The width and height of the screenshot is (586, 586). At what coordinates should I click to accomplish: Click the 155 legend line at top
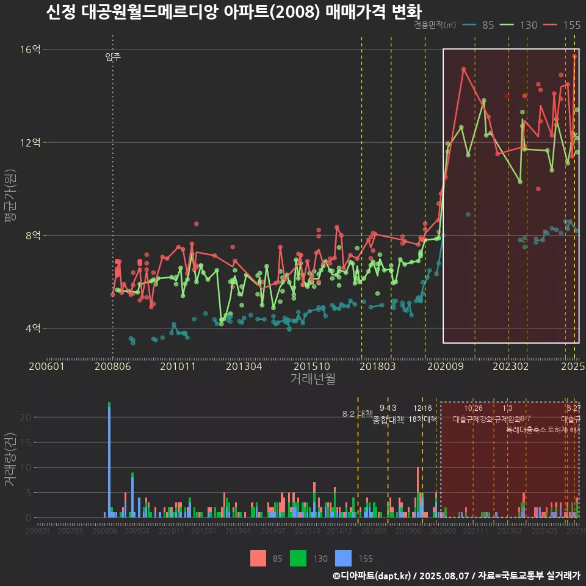click(550, 25)
